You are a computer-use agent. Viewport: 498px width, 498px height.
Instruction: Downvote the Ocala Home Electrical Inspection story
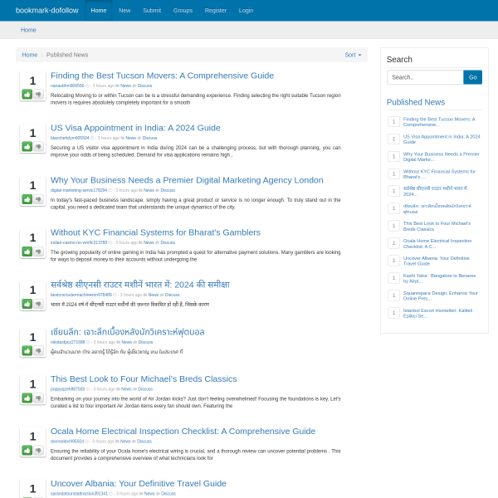click(x=38, y=451)
